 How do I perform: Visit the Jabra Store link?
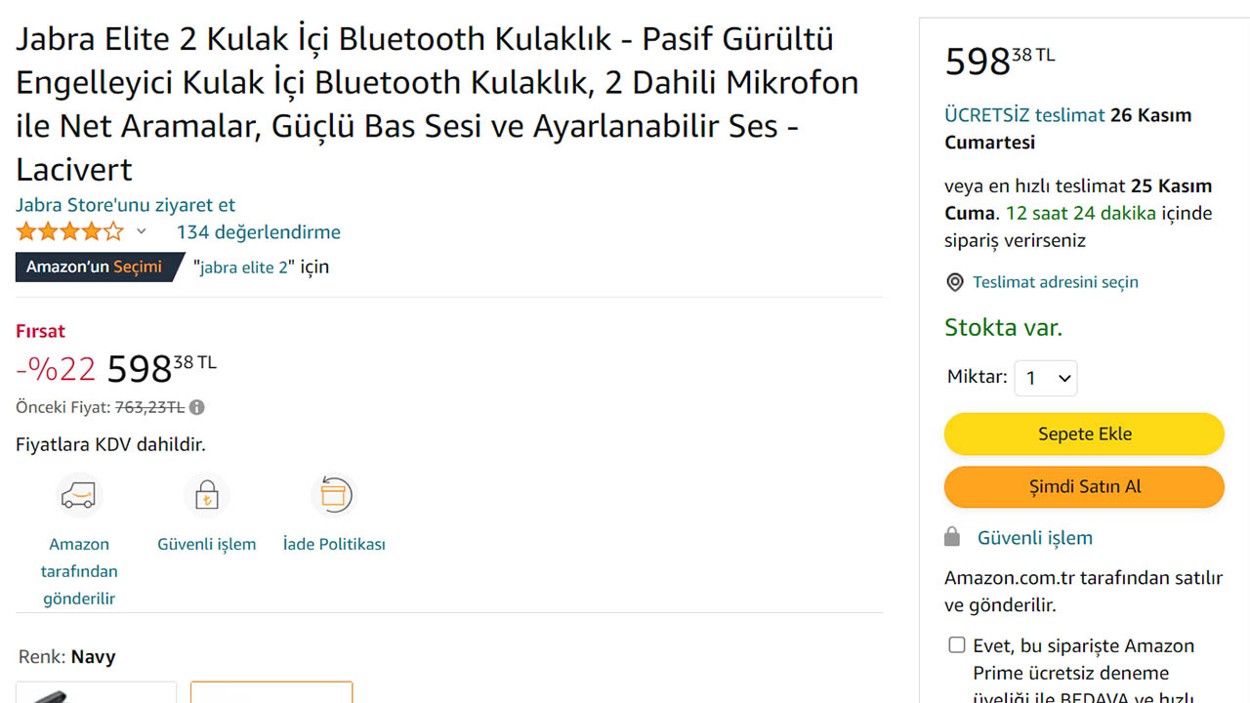point(125,205)
